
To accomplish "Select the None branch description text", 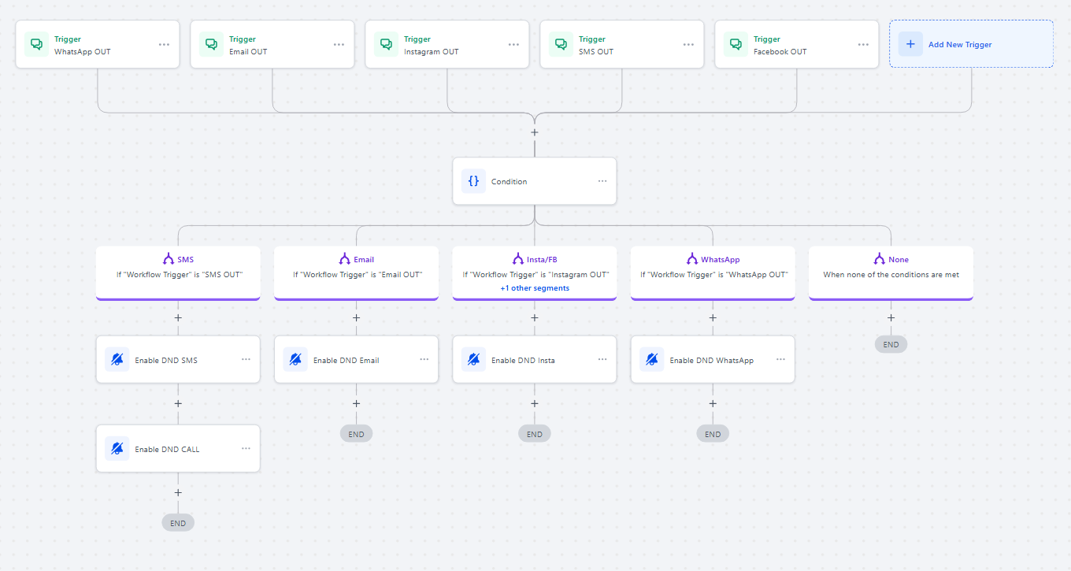I will click(891, 275).
